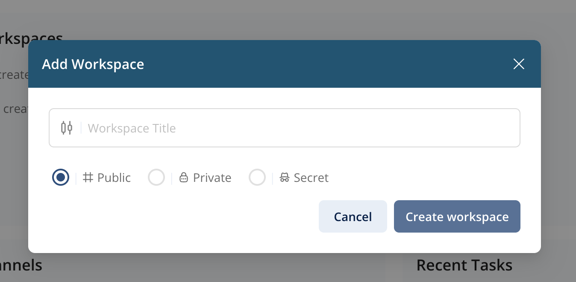Enable the Secret radio button
This screenshot has width=576, height=282.
coord(257,177)
